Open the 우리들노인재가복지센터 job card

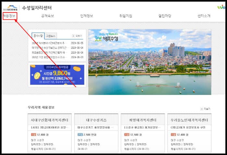189,133
